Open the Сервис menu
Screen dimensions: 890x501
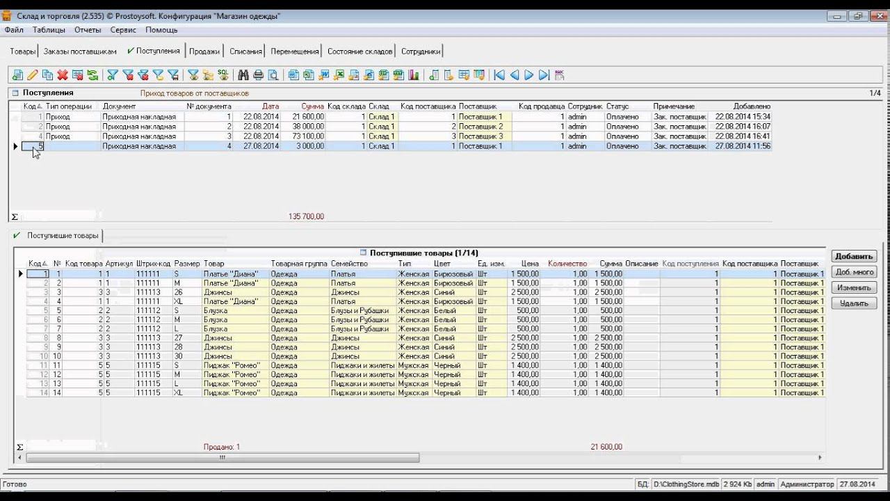click(x=123, y=30)
